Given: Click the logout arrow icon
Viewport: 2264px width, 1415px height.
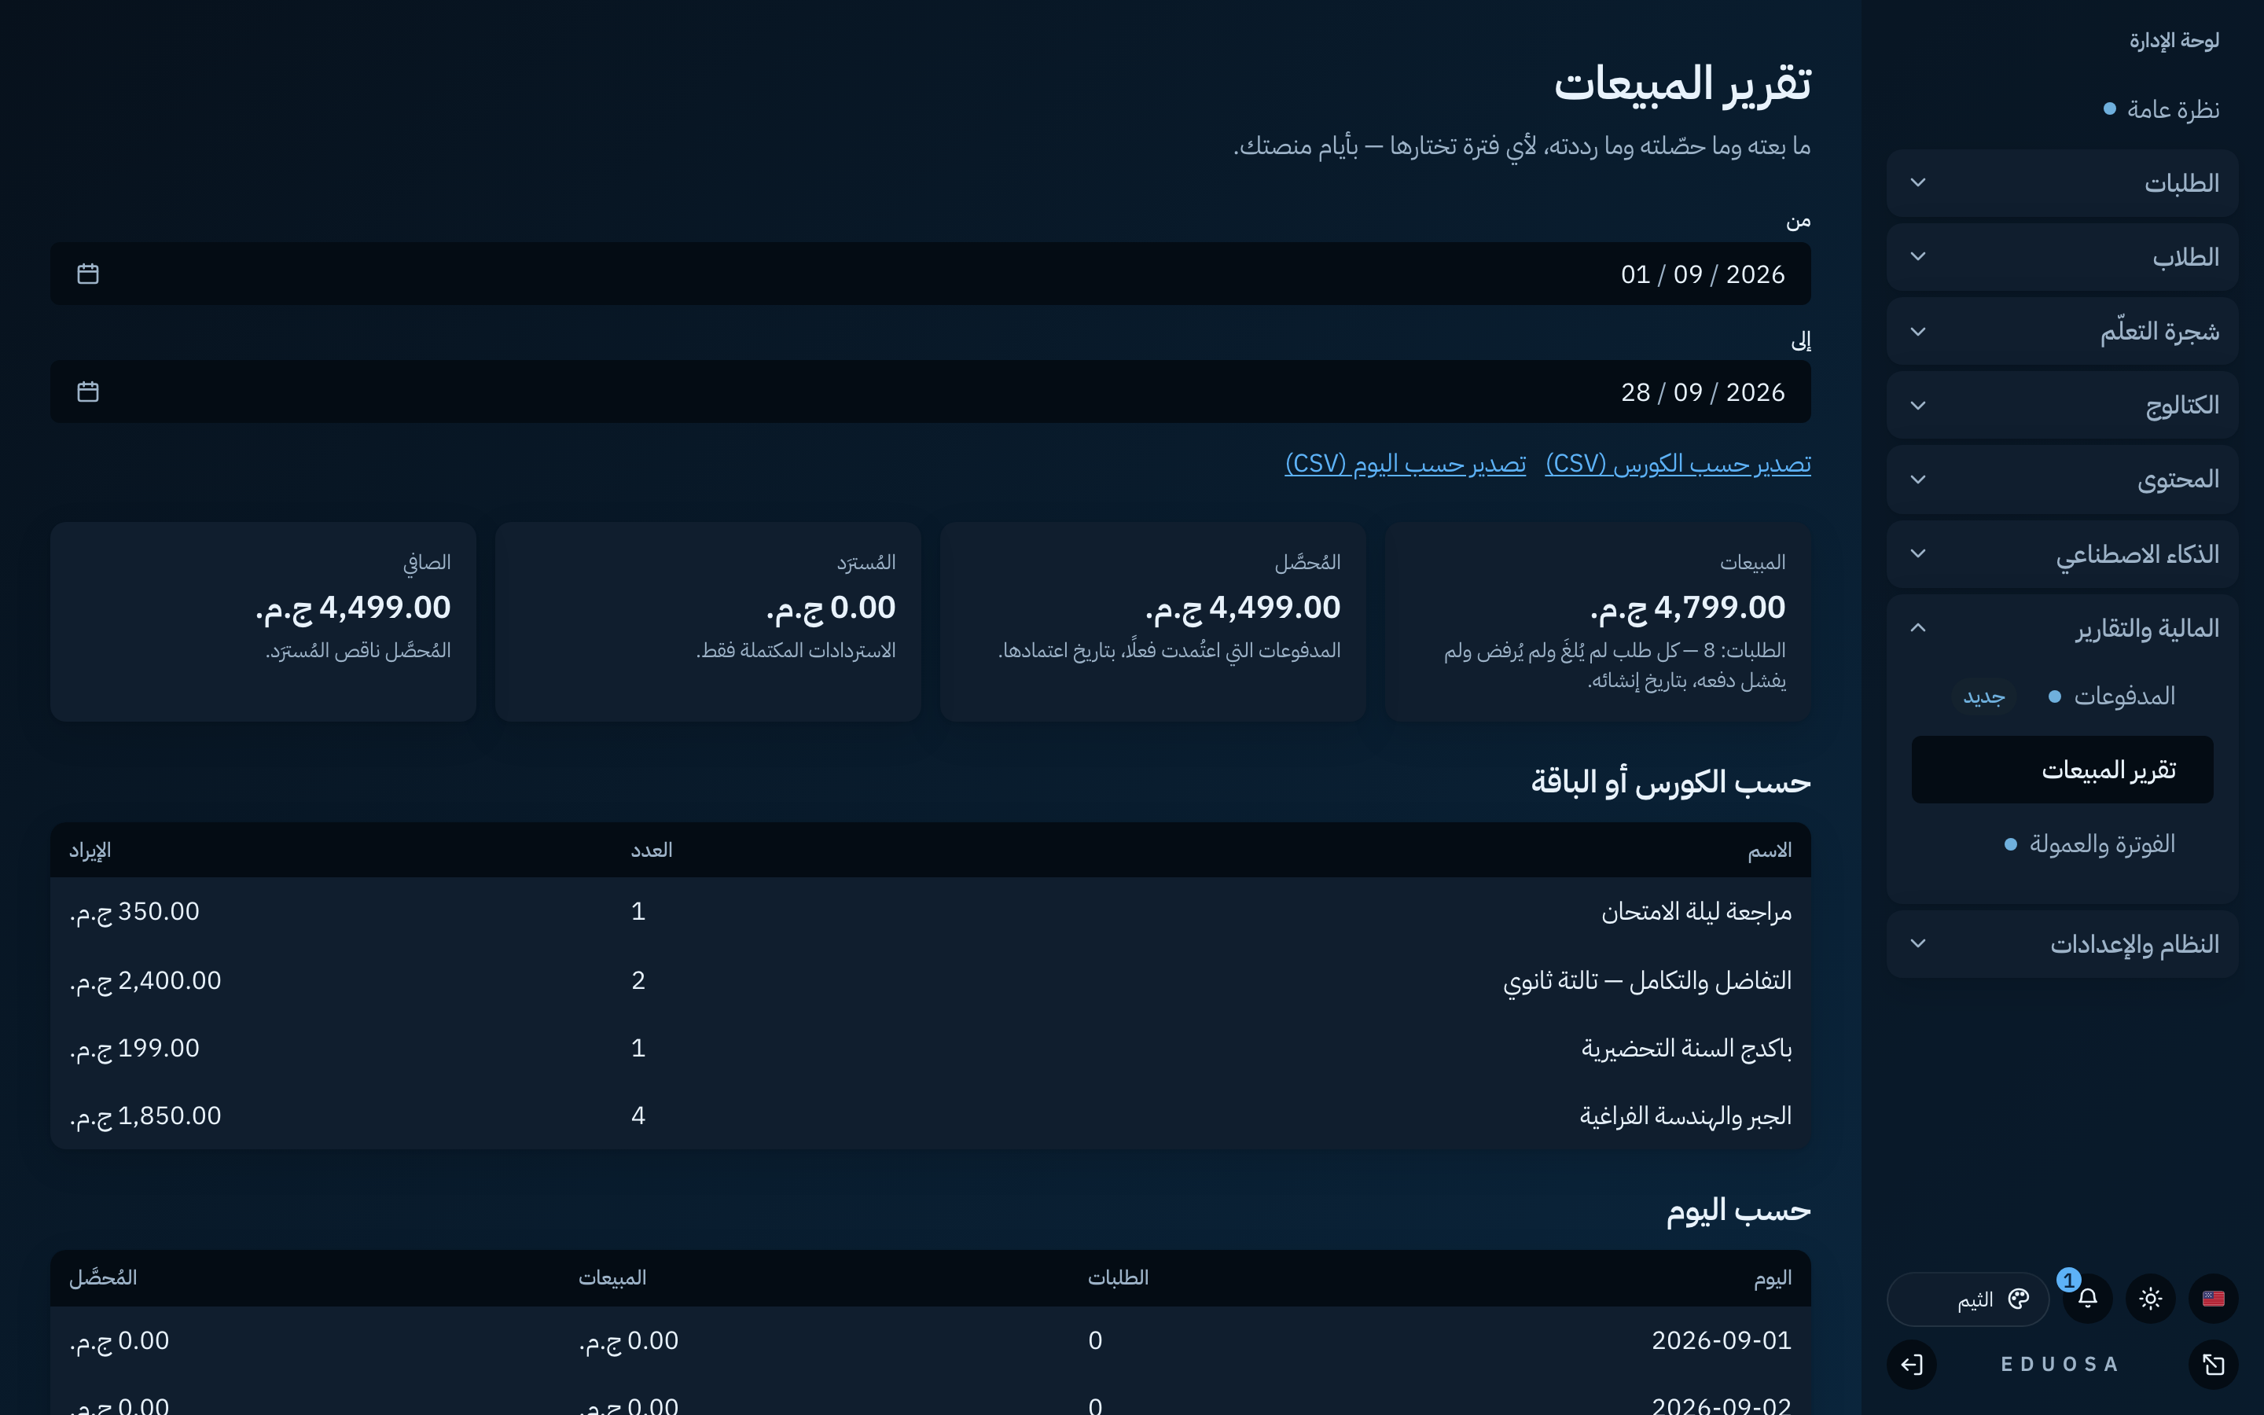Looking at the screenshot, I should (x=1911, y=1365).
